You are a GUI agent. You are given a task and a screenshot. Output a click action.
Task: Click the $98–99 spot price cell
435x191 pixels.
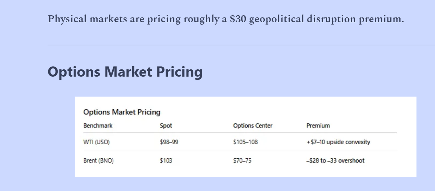click(169, 142)
